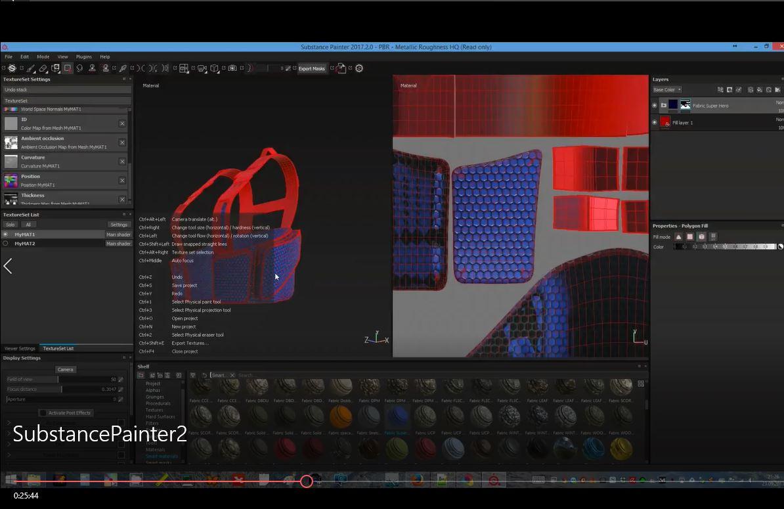Viewport: 784px width, 509px height.
Task: Choose polygon quad fill mode
Action: [x=690, y=237]
